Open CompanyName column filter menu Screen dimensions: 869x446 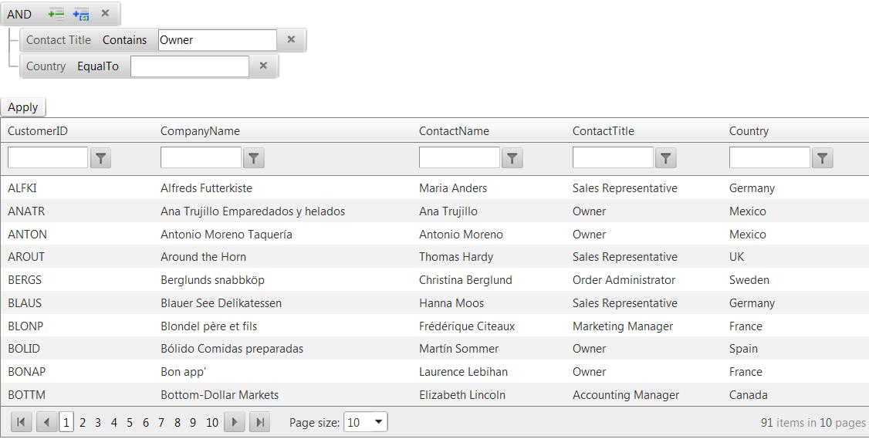(254, 158)
